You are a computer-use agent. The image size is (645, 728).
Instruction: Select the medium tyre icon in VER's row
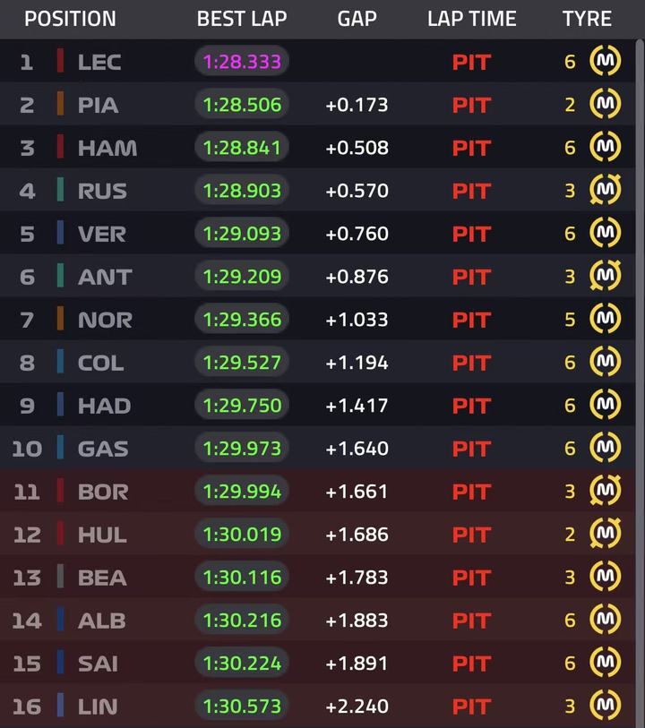[x=605, y=233]
